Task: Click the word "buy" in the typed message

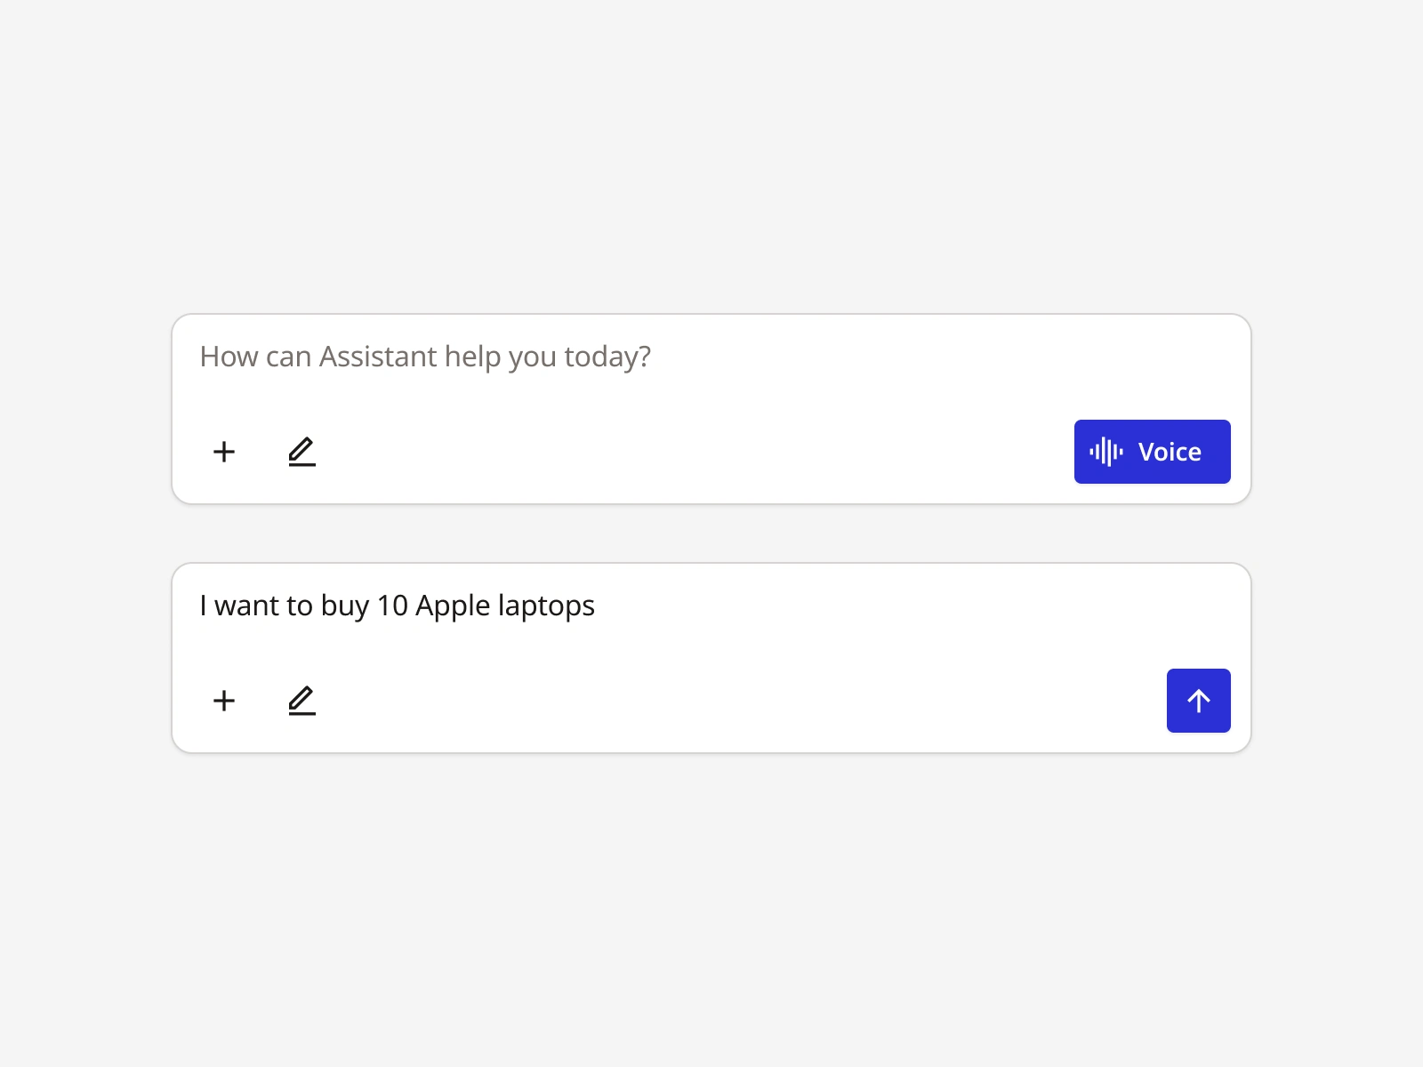Action: click(x=344, y=606)
